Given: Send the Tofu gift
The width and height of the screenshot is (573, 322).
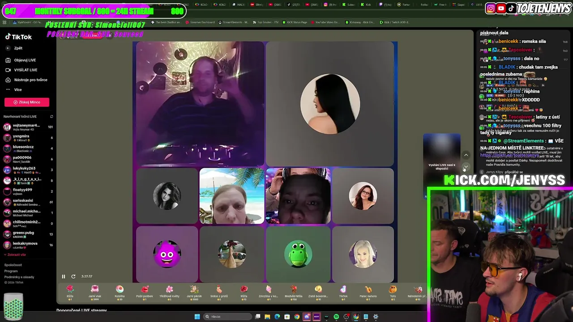Looking at the screenshot, I should pos(393,292).
